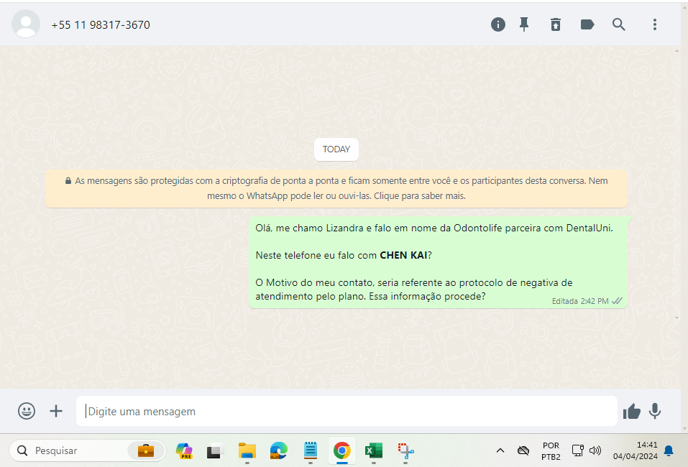688x467 pixels.
Task: Open Task View on the taskbar
Action: tap(214, 450)
